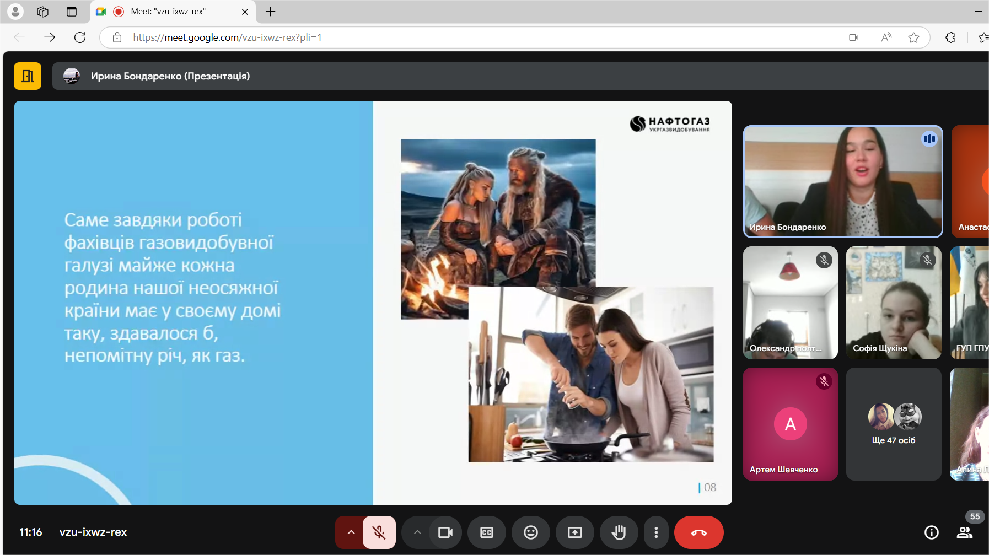Reload the Meet page
989x555 pixels.
point(80,37)
